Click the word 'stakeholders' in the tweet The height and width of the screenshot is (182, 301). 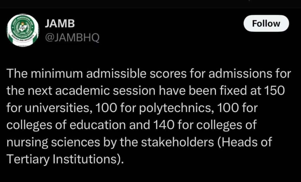[x=177, y=142]
